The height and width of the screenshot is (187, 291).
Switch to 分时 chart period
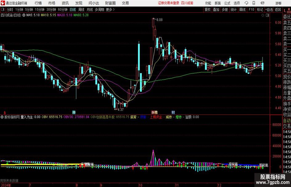10,10
